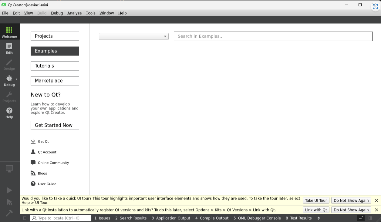Open the Get Qt link
Viewport: 381px width, 222px height.
(43, 142)
